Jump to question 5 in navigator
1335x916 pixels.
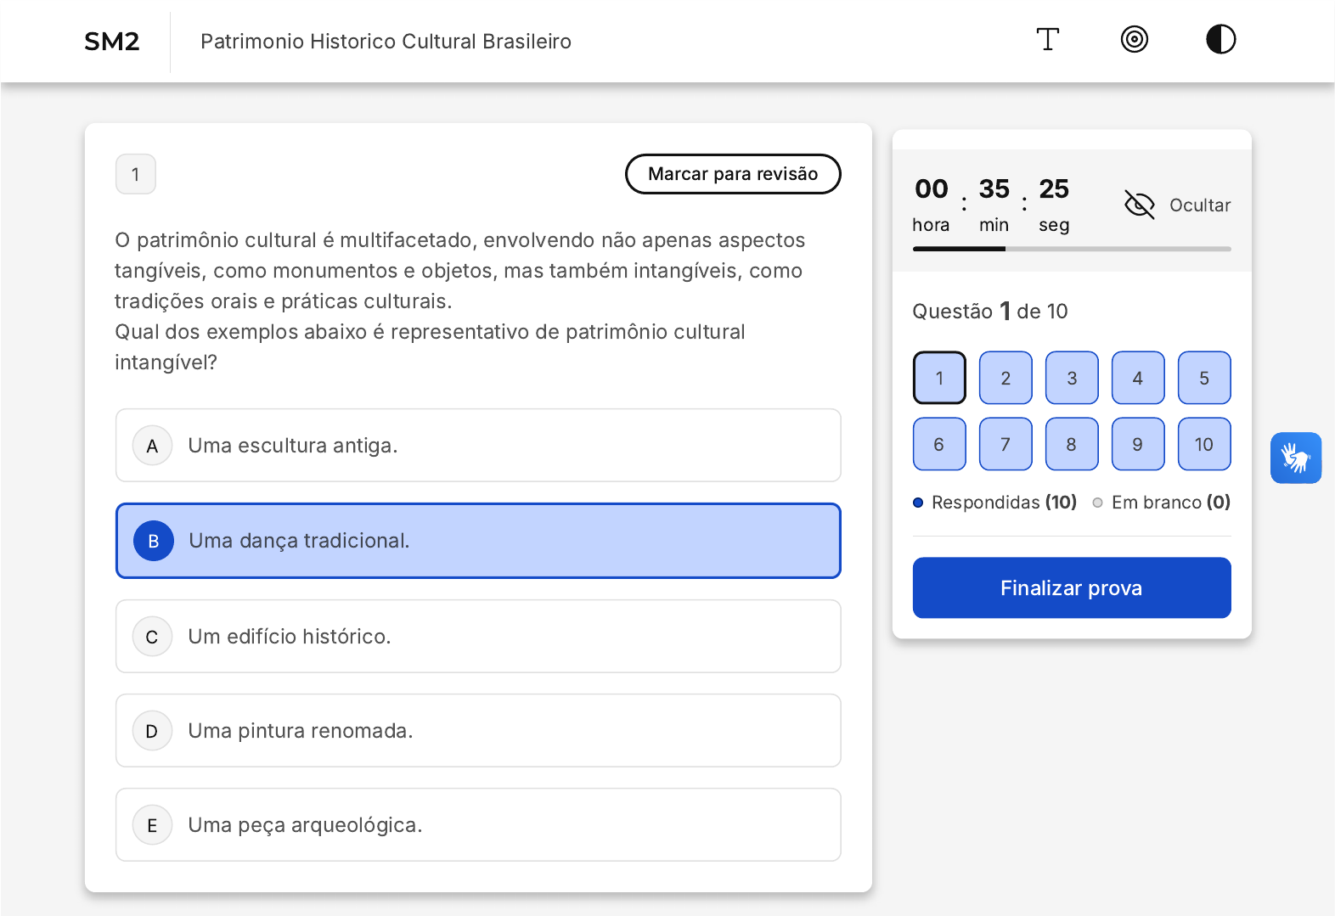point(1203,379)
